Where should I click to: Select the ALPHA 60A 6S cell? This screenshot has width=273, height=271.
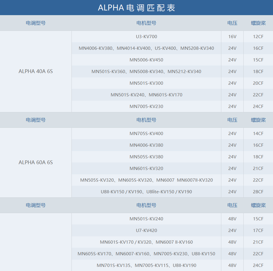pyautogui.click(x=36, y=162)
